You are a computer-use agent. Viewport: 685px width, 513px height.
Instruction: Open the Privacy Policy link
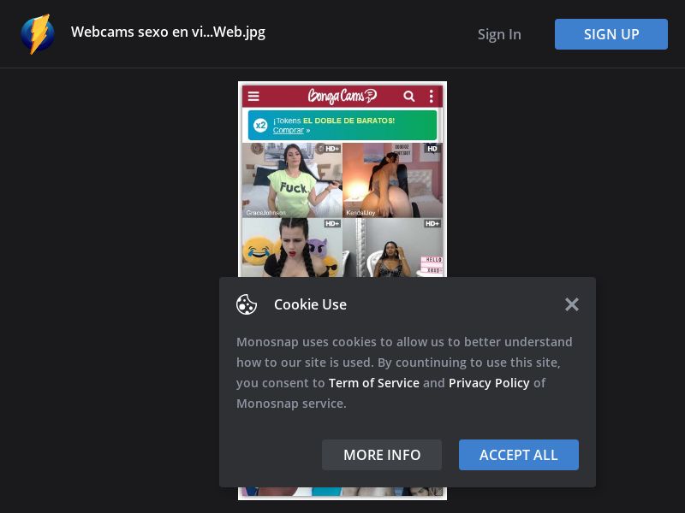coord(489,383)
